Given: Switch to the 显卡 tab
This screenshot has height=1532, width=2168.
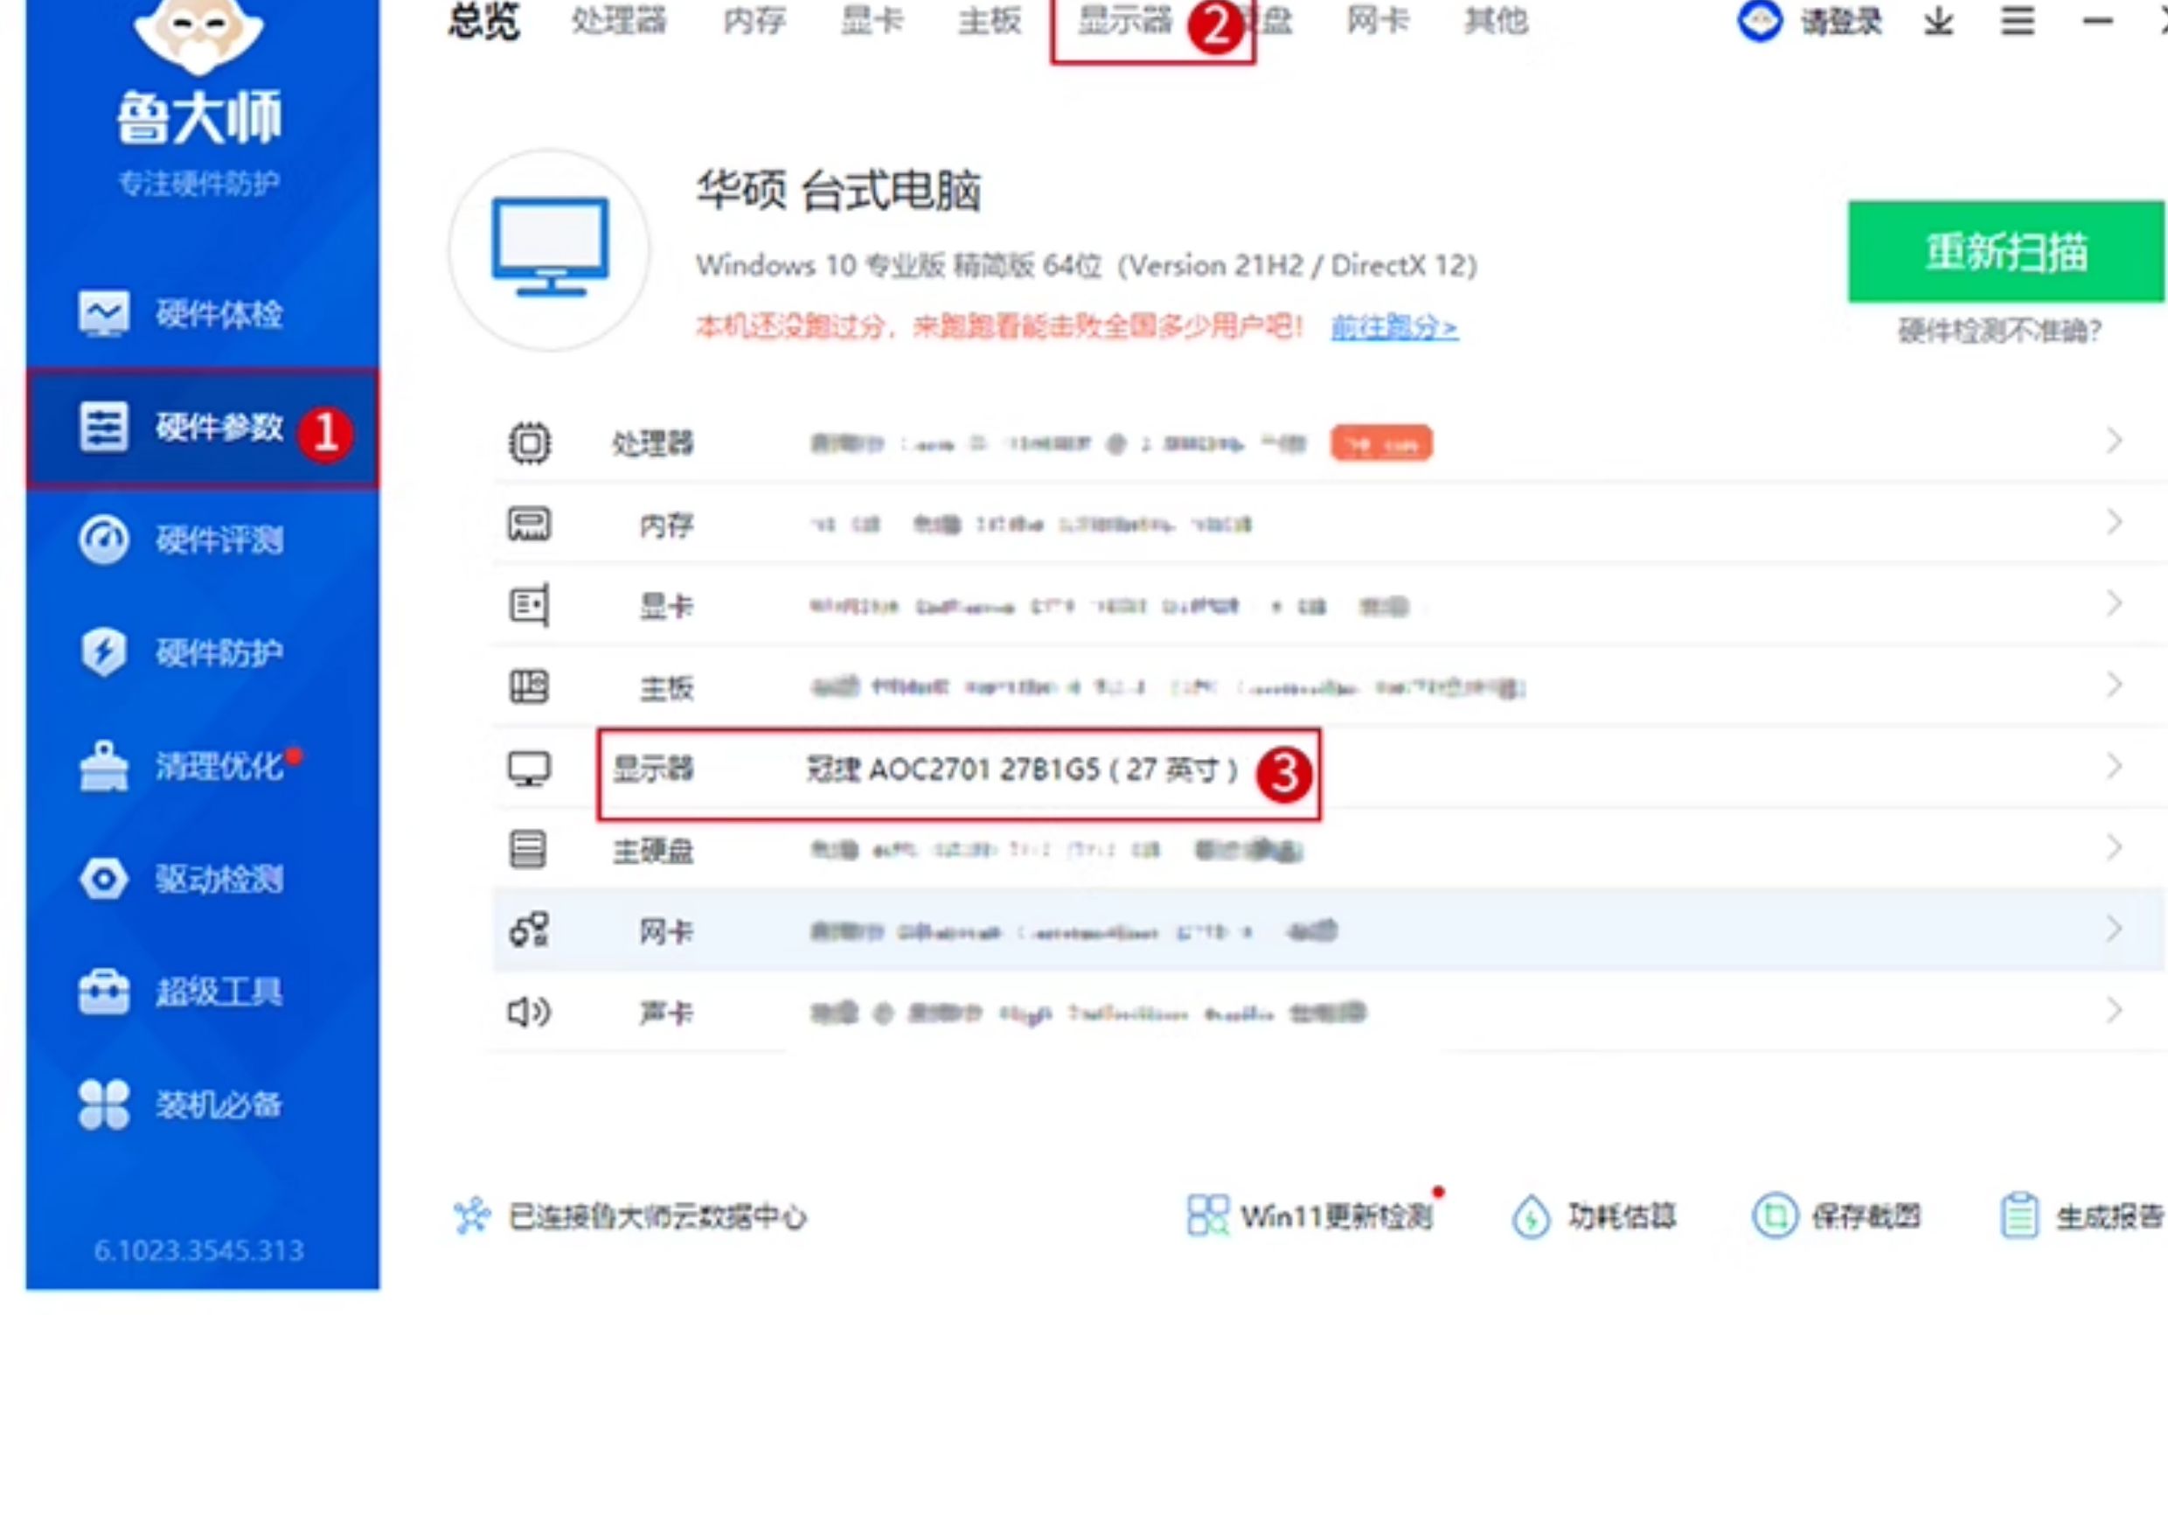Looking at the screenshot, I should tap(872, 21).
